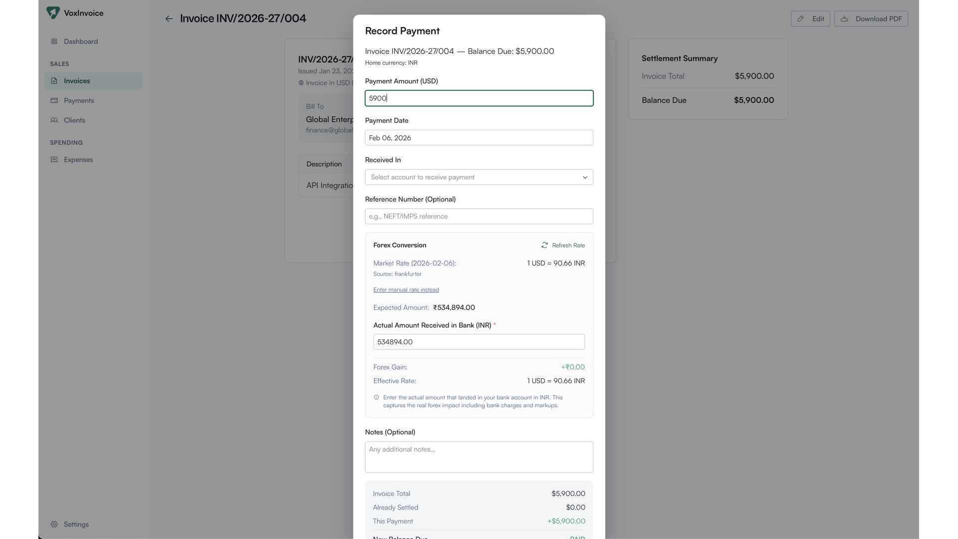958x539 pixels.
Task: Open the Payment Date picker field
Action: (x=479, y=138)
